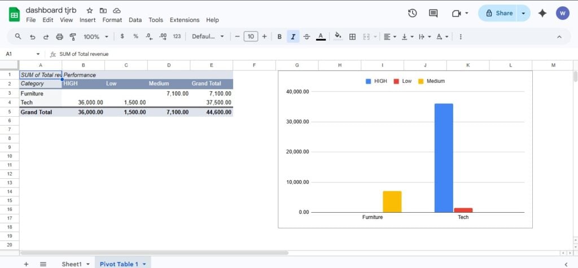Toggle strikethrough formatting
The height and width of the screenshot is (268, 578).
tap(306, 37)
